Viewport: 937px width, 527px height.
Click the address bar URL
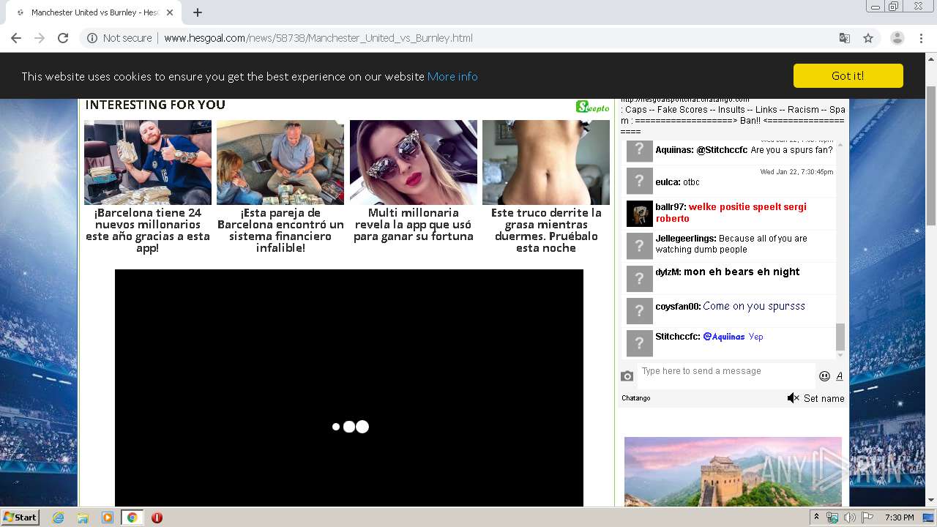pyautogui.click(x=318, y=38)
